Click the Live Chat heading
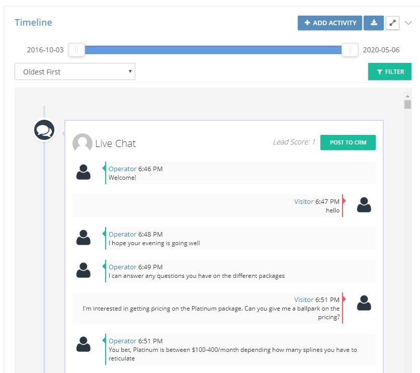The height and width of the screenshot is (373, 420). click(x=116, y=143)
